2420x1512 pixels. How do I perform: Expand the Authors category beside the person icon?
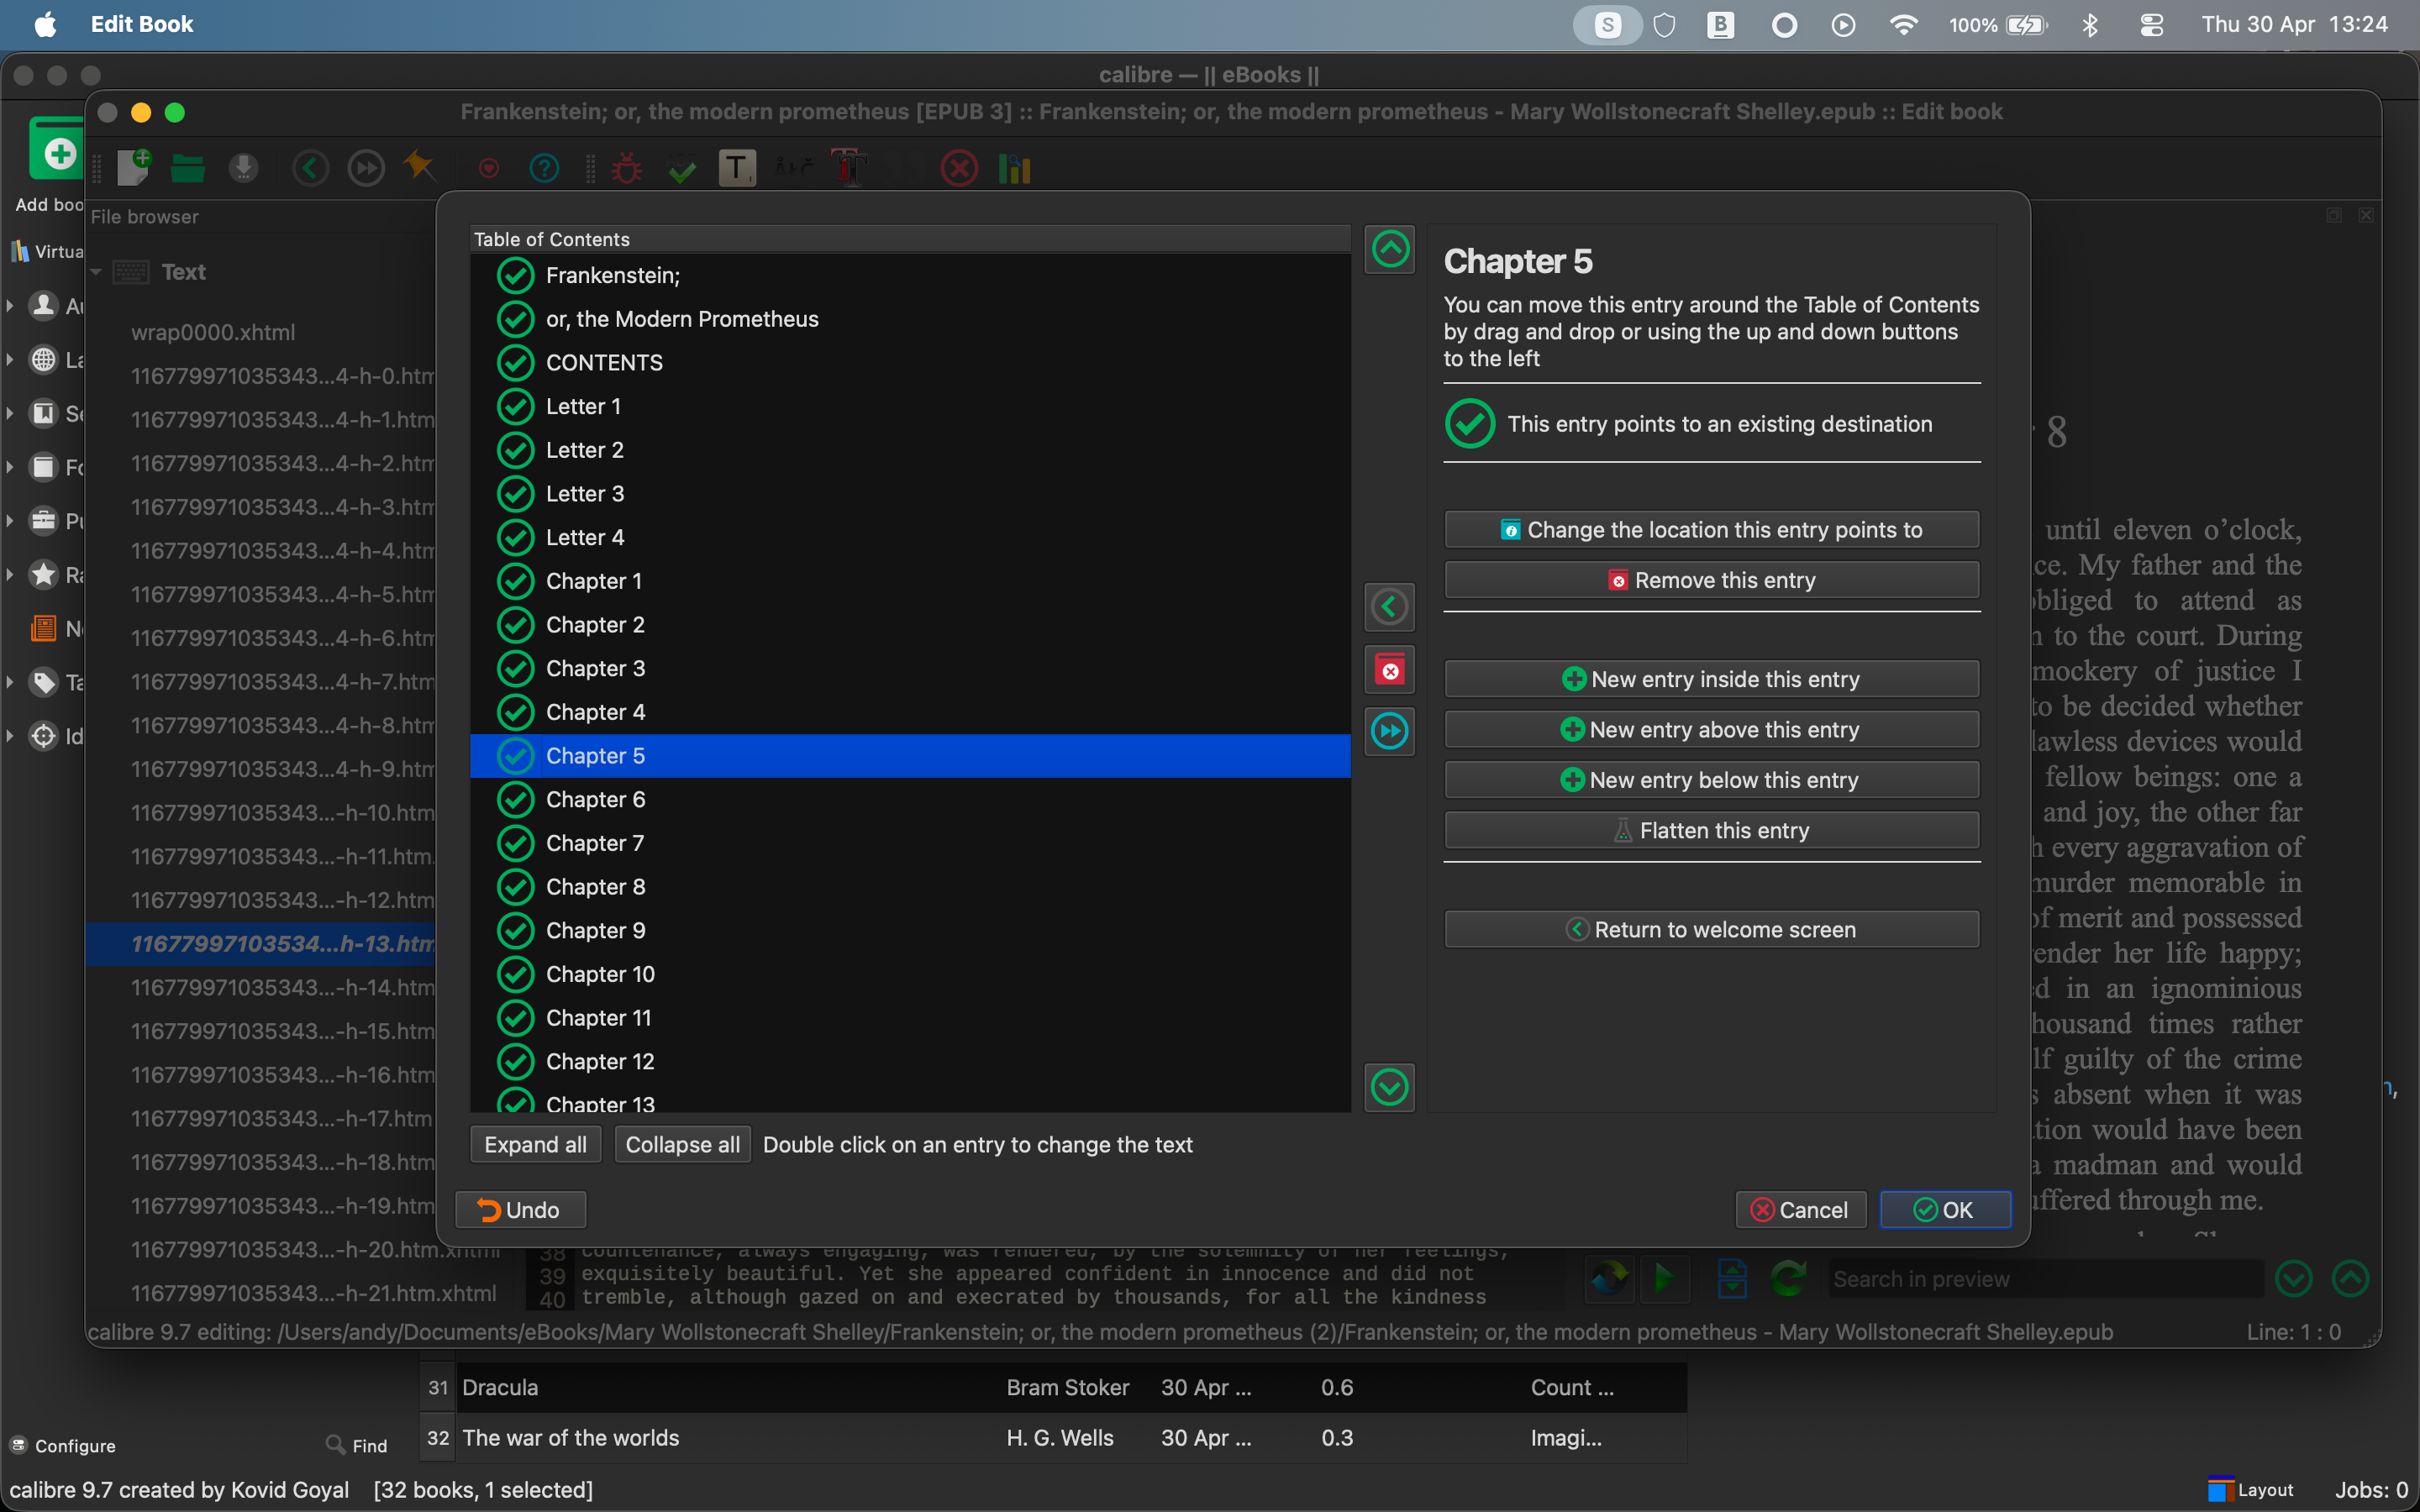point(9,306)
